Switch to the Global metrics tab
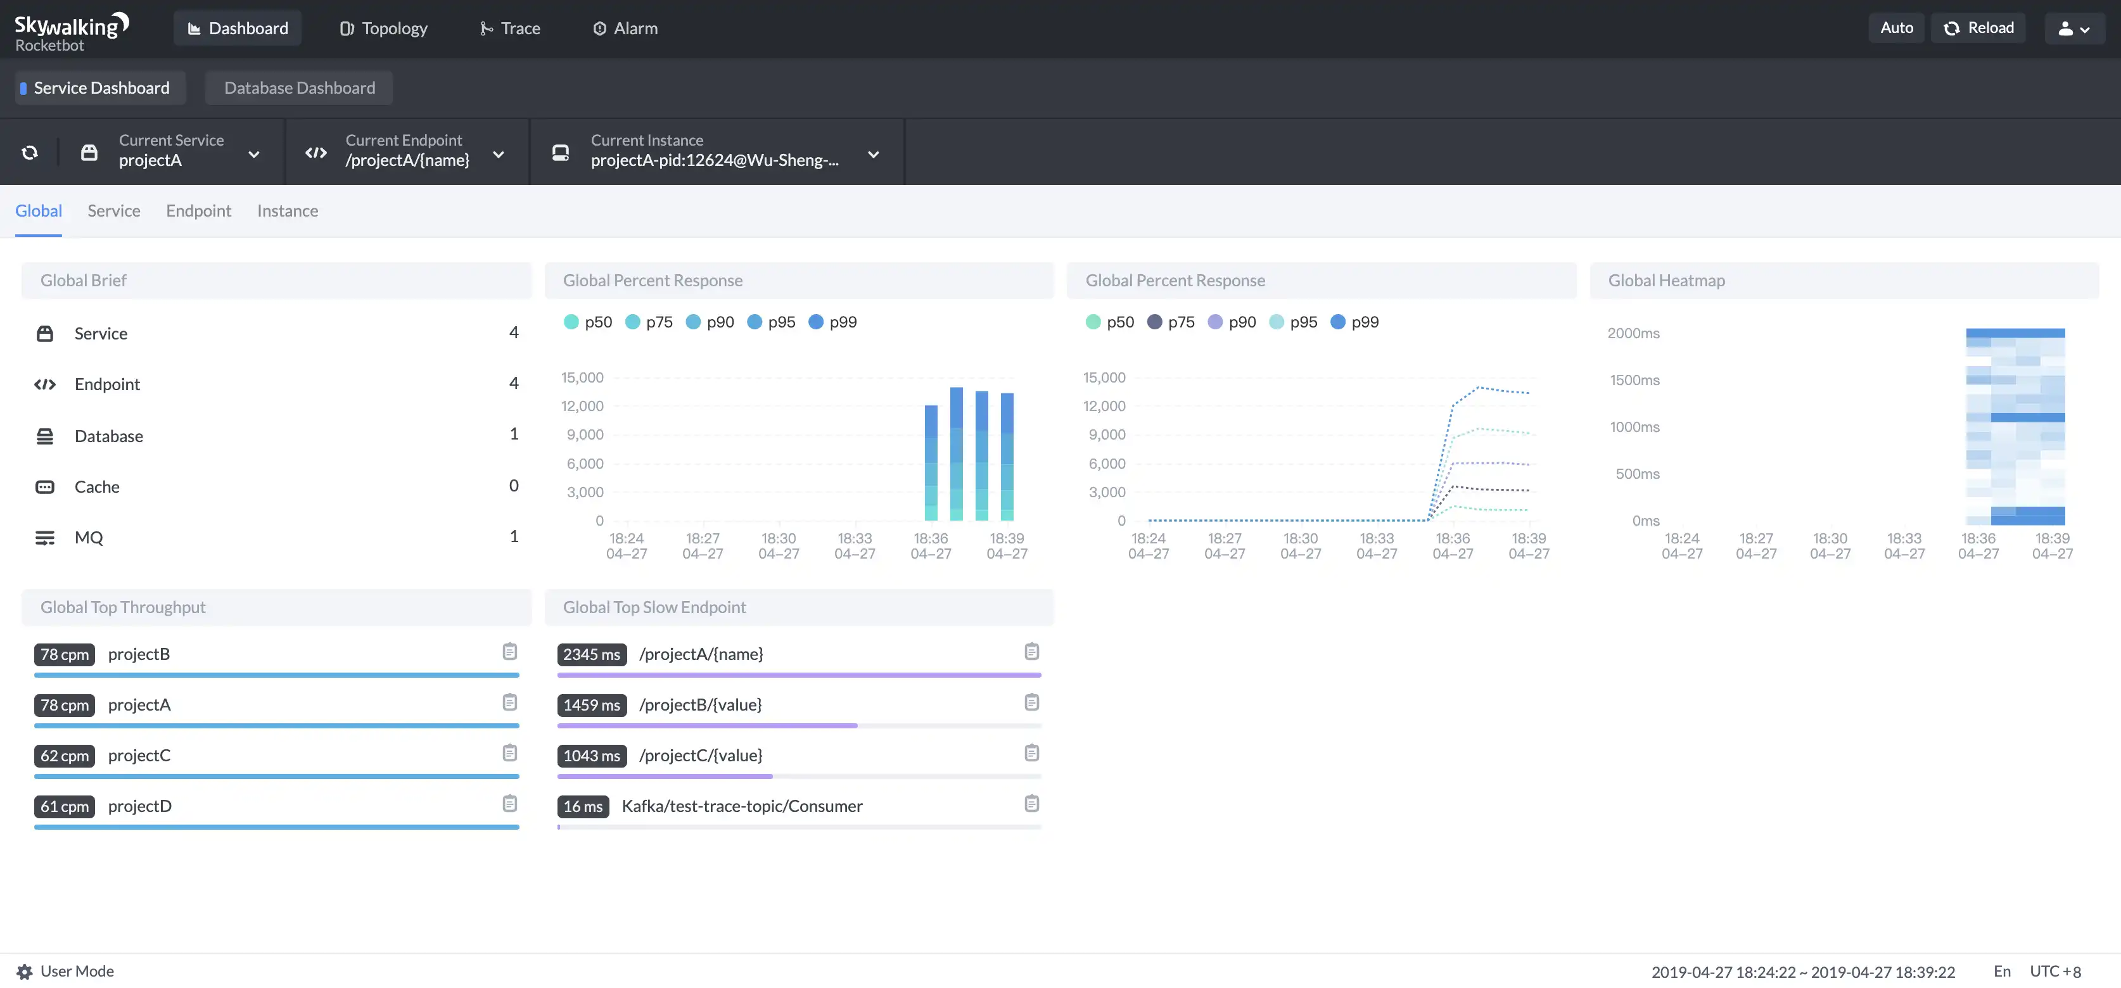The width and height of the screenshot is (2121, 988). coord(38,211)
